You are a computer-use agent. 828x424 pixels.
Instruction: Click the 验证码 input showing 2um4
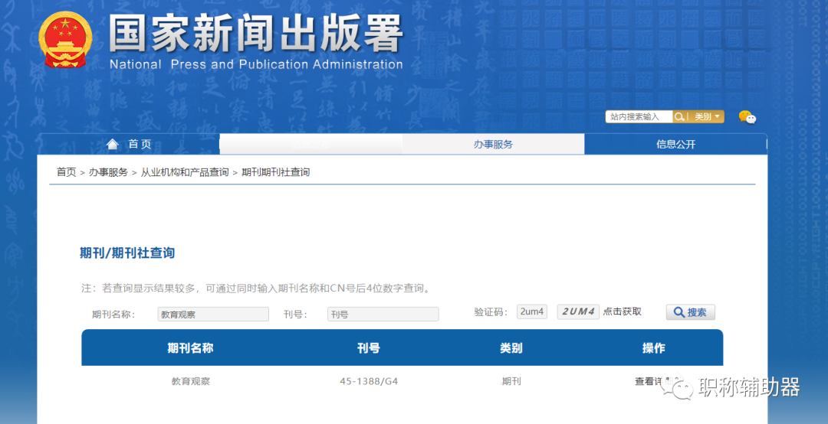(532, 311)
